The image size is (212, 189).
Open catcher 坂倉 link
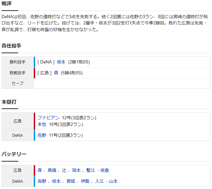point(105,170)
